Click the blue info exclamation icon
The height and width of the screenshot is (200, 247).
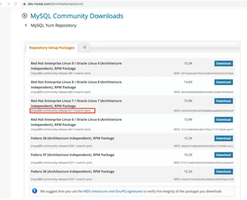34,191
